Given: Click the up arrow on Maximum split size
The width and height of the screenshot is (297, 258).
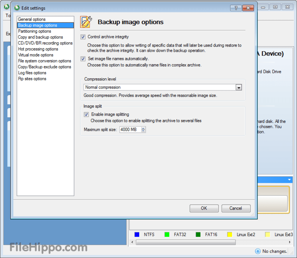Looking at the screenshot, I should 143,128.
